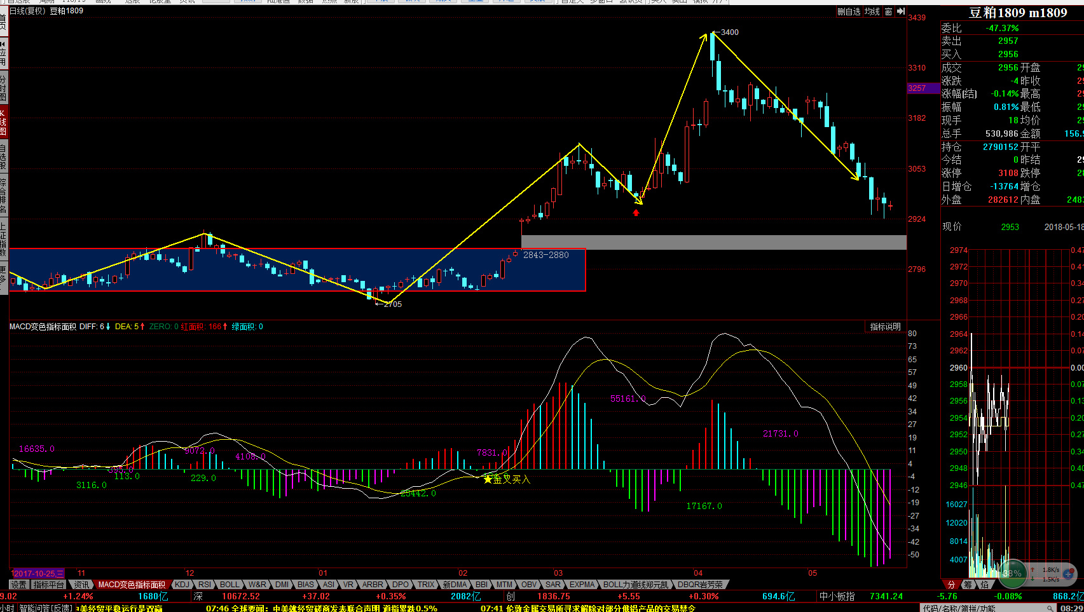Click the 总手 value 530,986
1084x612 pixels.
coord(1002,133)
